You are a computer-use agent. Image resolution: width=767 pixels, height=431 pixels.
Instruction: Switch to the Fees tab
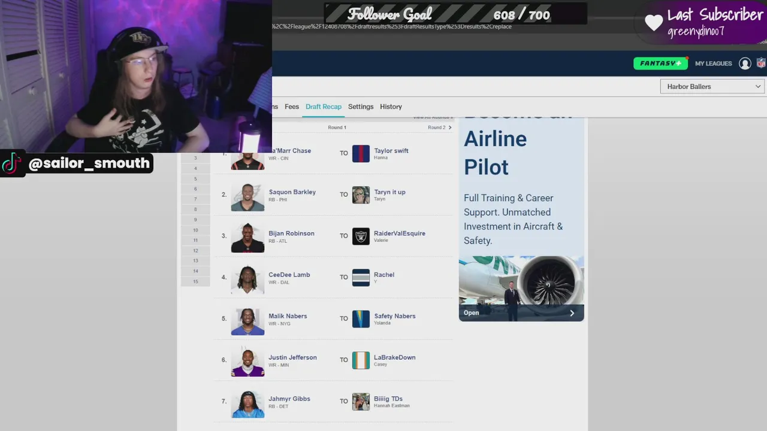point(292,107)
